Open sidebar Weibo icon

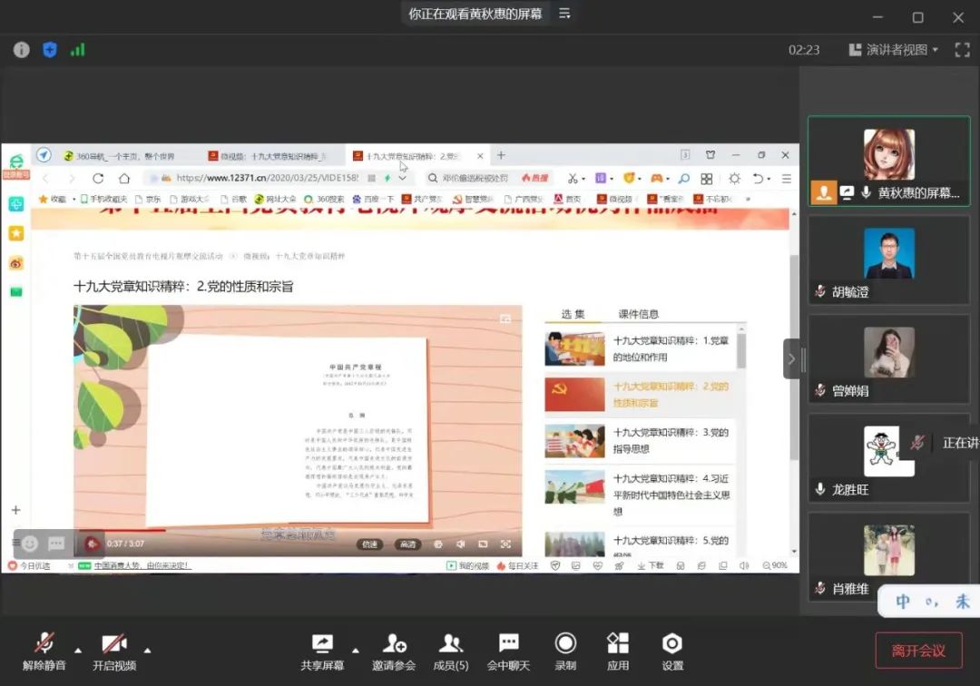(16, 263)
